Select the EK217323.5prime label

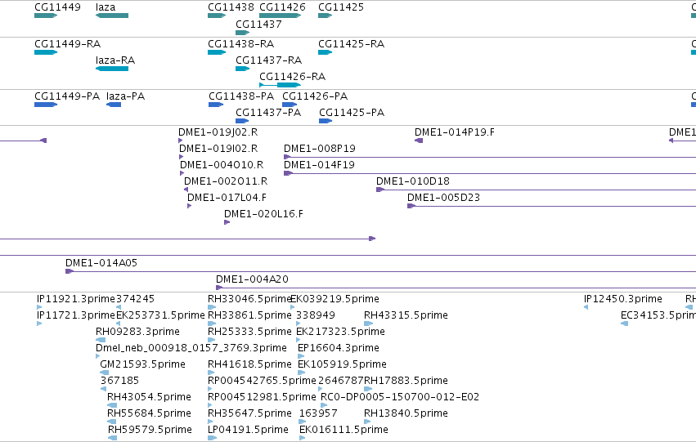coord(340,332)
